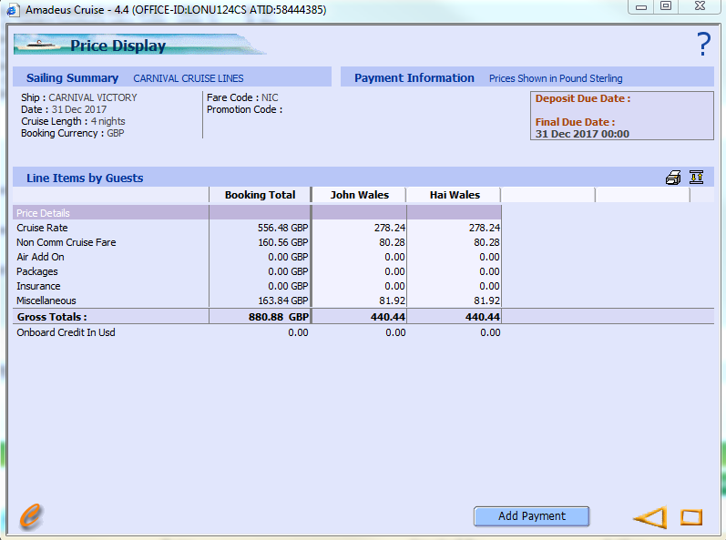Click John Wales gross total 440.44
Screen dimensions: 726x540
click(x=387, y=317)
